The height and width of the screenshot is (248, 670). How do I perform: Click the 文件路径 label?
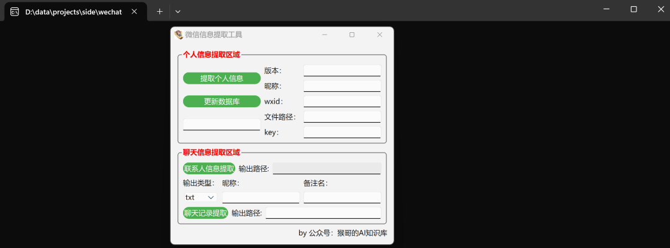point(280,117)
